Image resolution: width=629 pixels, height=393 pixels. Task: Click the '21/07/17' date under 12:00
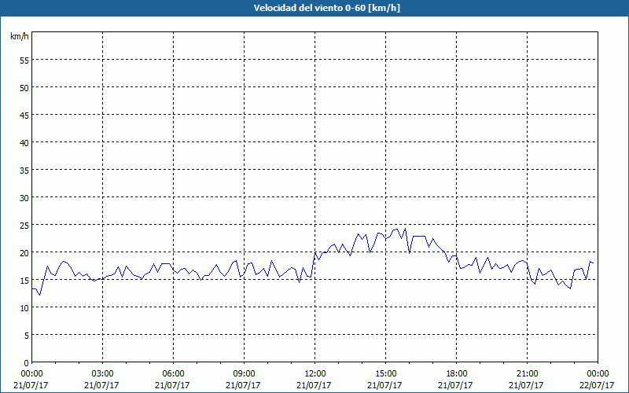tap(314, 385)
